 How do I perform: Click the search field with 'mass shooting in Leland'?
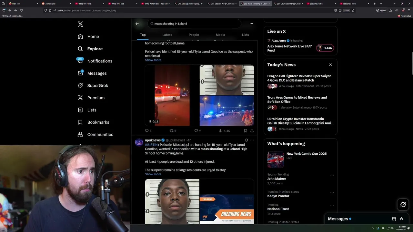pos(194,24)
